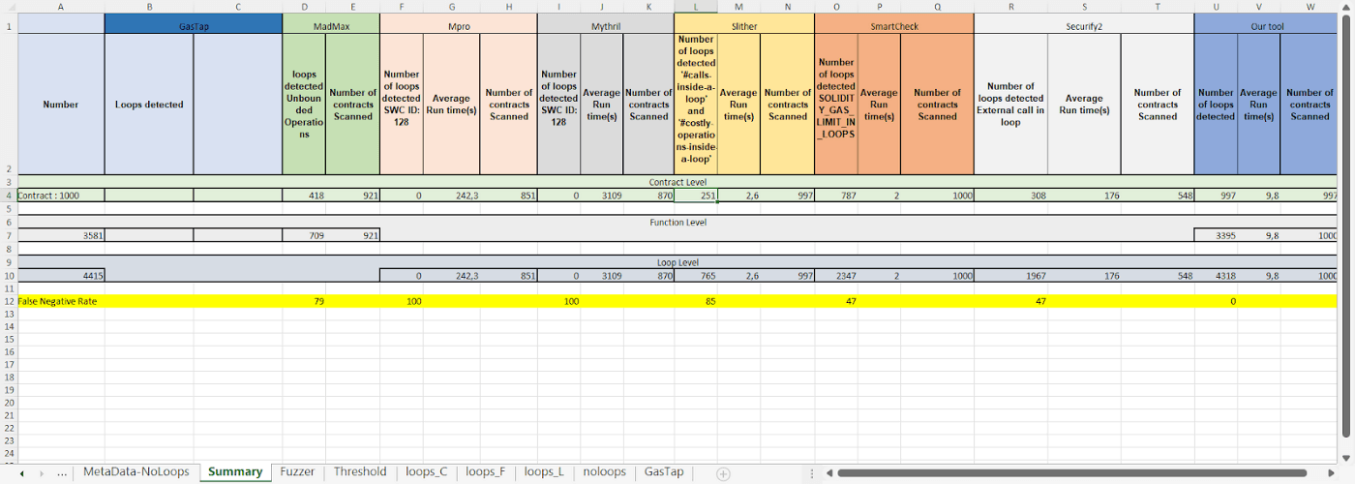This screenshot has width=1355, height=484.
Task: Select column L header
Action: click(x=696, y=5)
